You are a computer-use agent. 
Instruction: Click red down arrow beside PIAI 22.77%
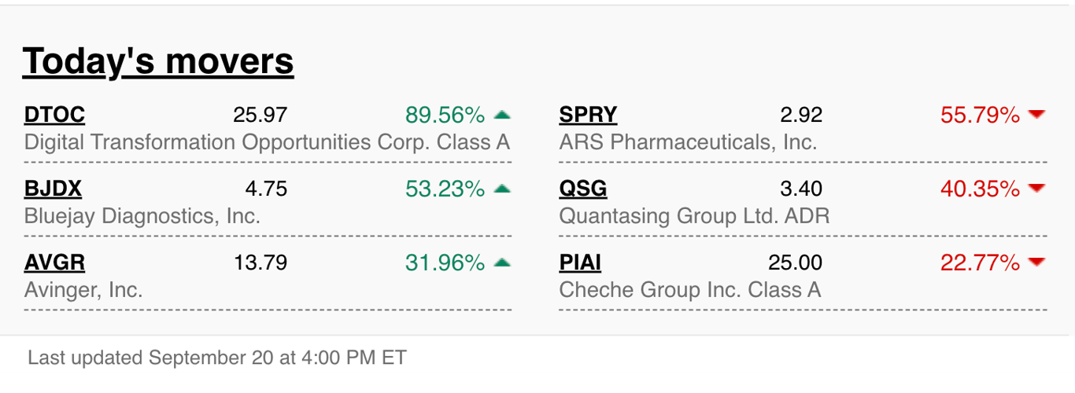(1037, 262)
